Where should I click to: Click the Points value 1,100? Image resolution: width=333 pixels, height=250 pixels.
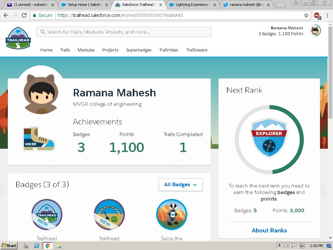(127, 147)
